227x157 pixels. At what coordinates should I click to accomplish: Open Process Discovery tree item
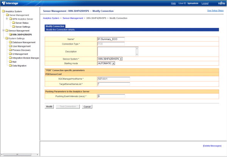[22, 50]
